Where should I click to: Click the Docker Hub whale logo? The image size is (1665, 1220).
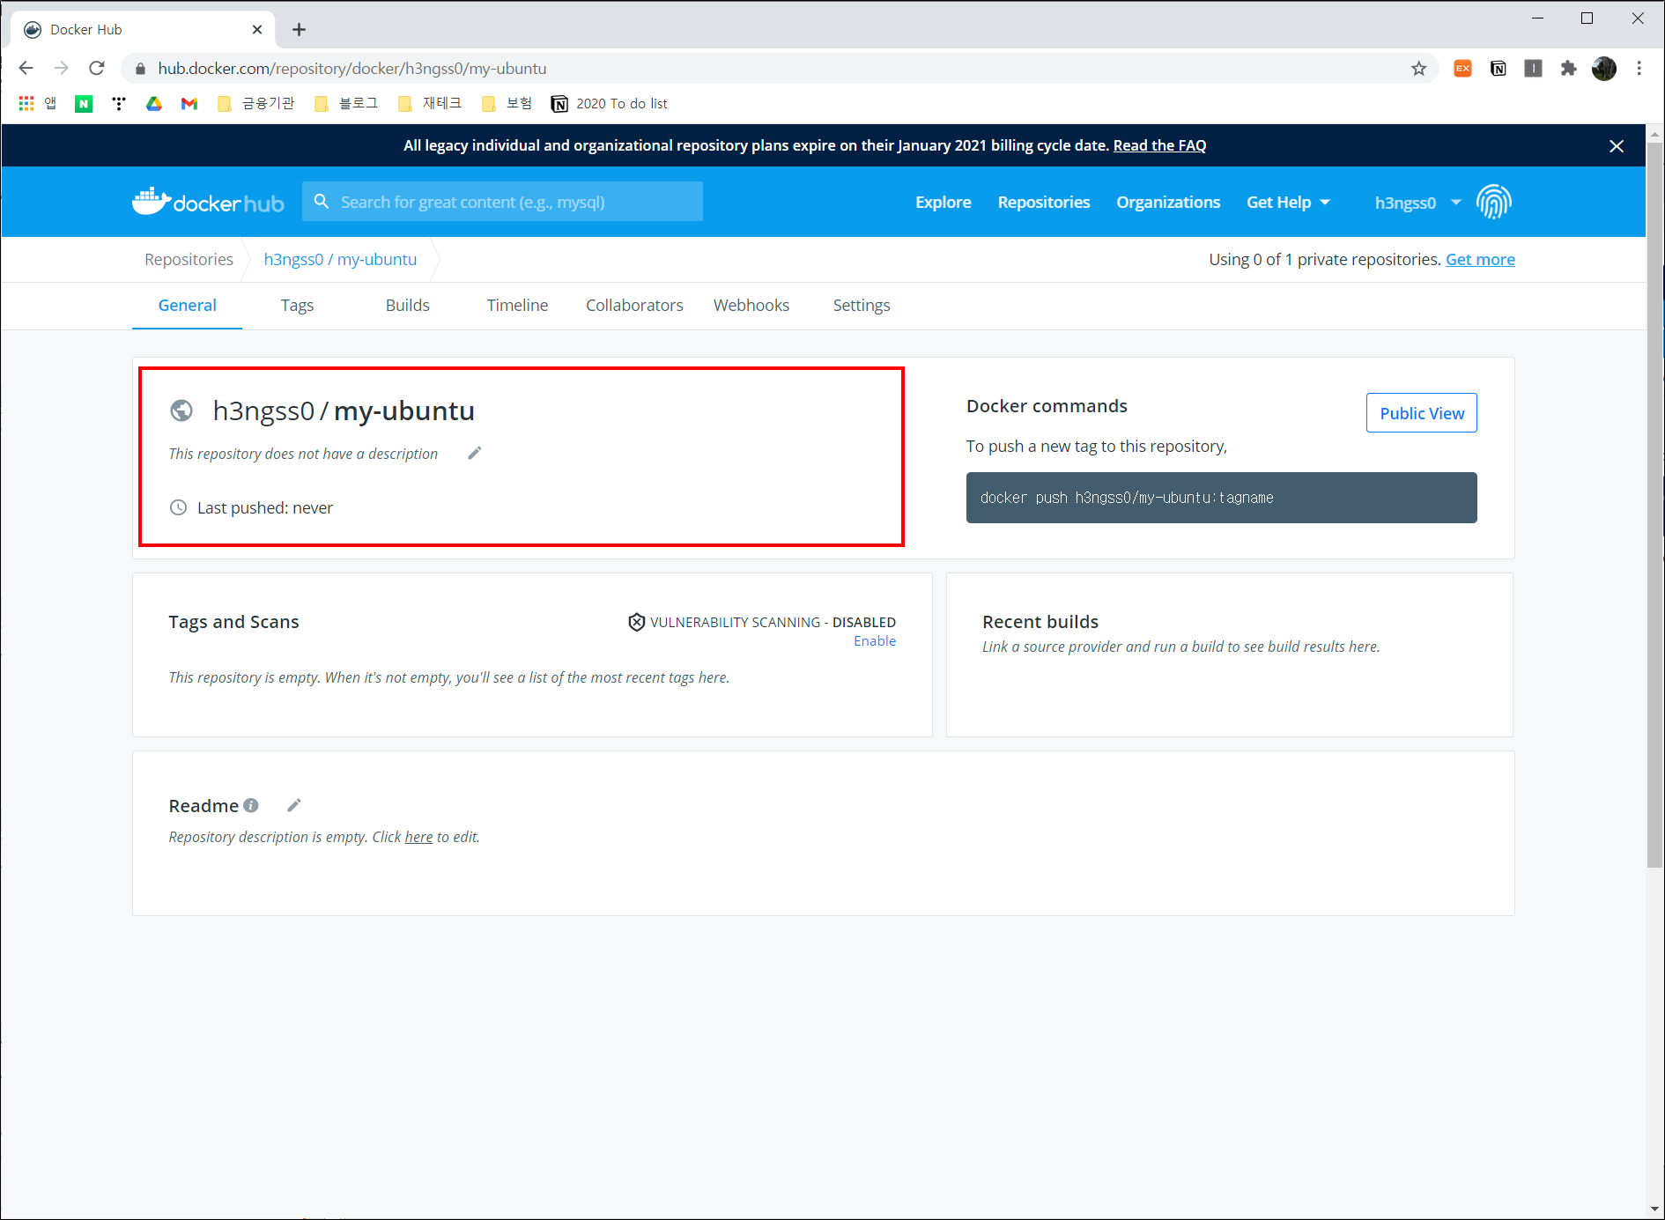point(208,202)
